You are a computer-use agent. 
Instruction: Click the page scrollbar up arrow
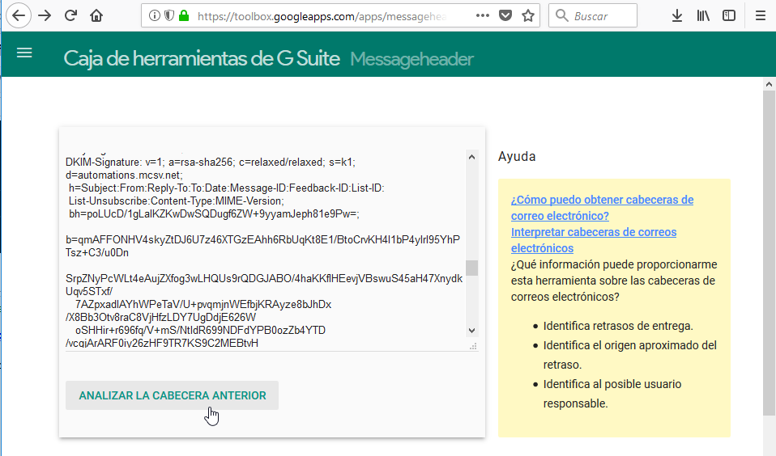[769, 84]
